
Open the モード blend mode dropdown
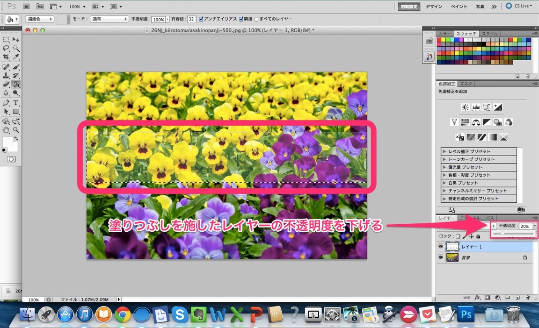point(109,19)
